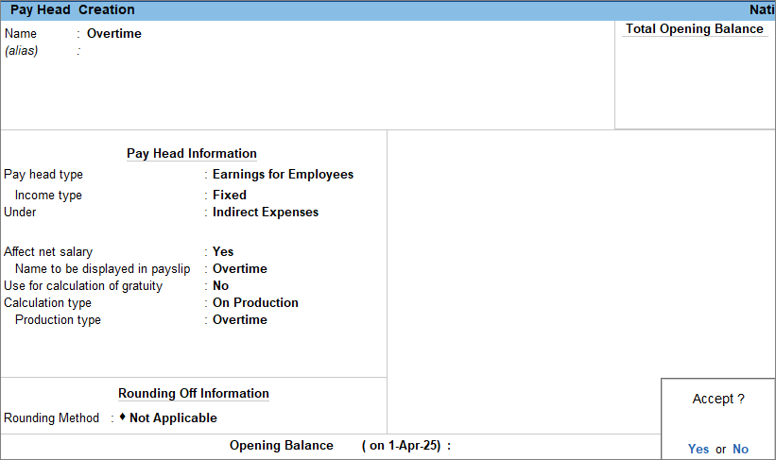Click the Pay Head Information heading

pyautogui.click(x=192, y=153)
